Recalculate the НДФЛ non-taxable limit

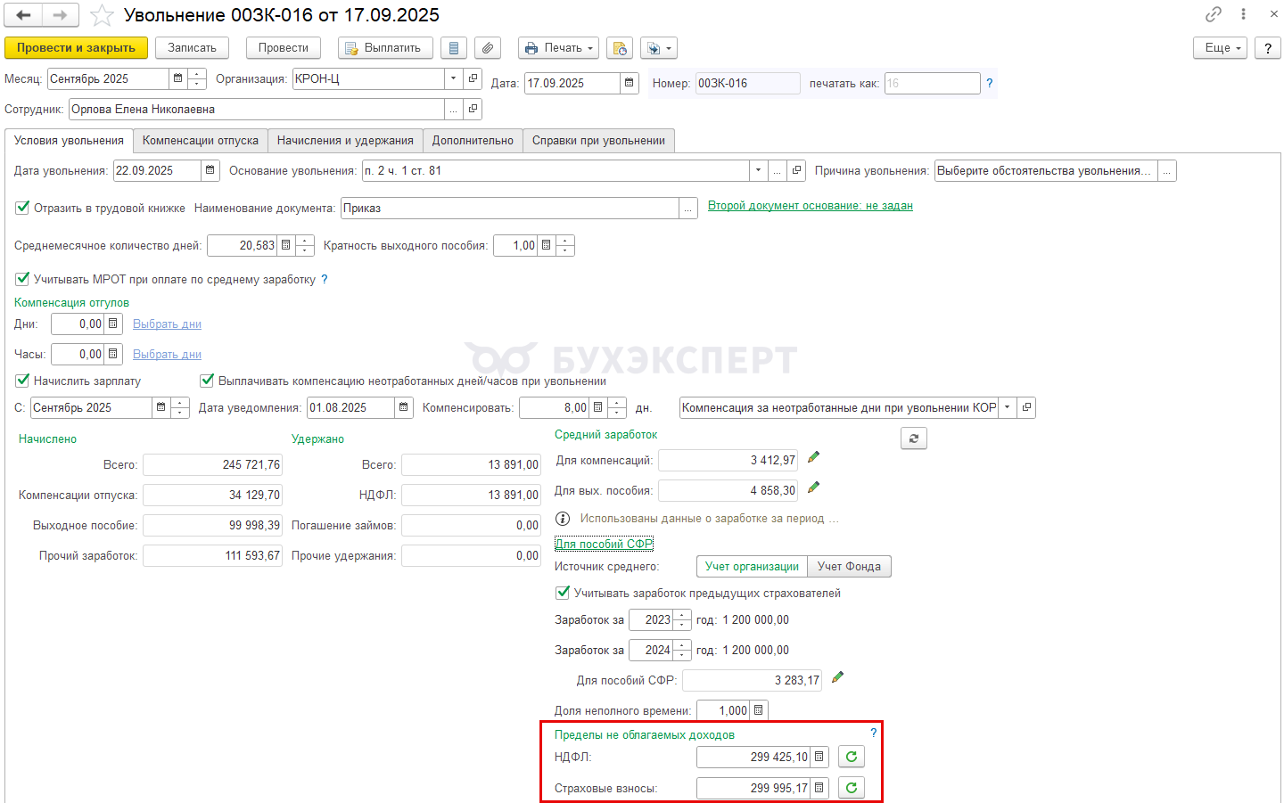[852, 757]
